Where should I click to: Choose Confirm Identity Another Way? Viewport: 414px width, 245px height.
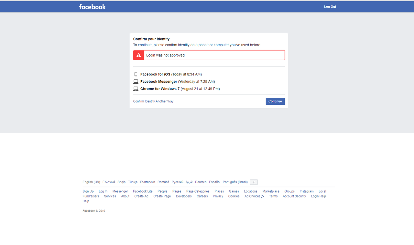(x=153, y=101)
